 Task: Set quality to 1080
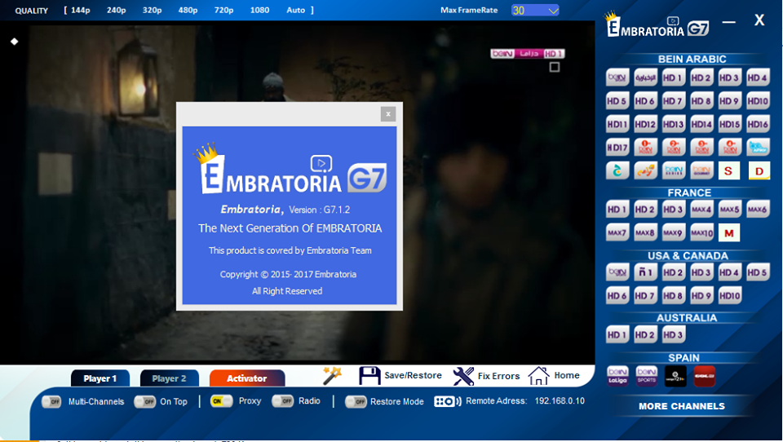pyautogui.click(x=259, y=10)
